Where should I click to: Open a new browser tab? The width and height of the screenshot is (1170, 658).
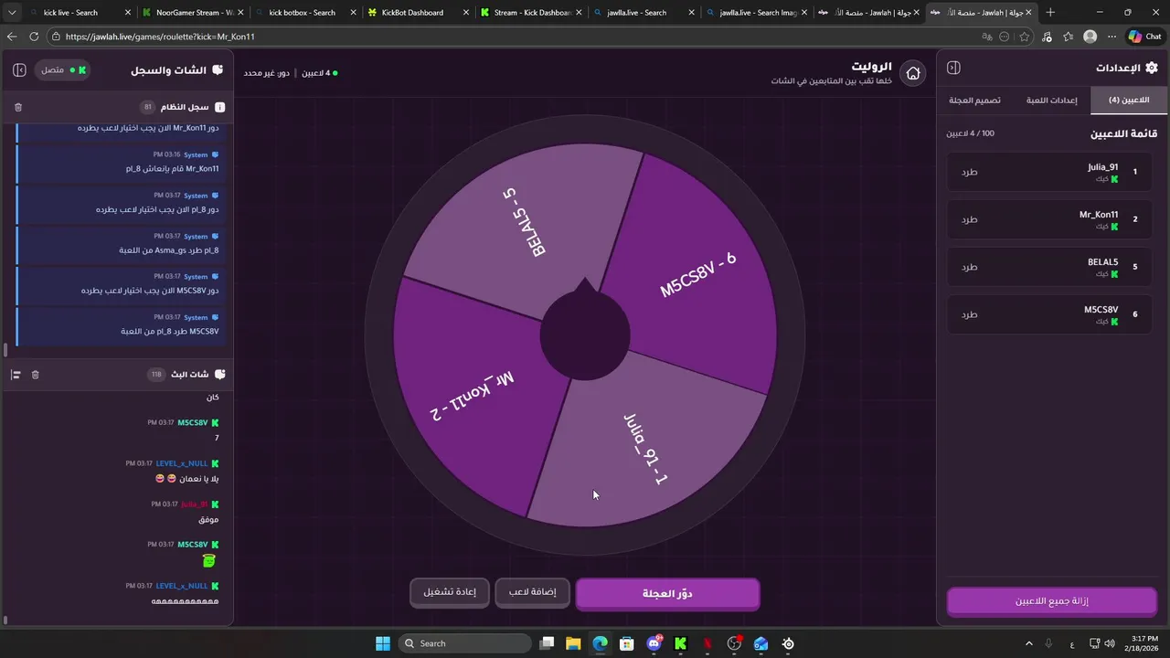click(x=1050, y=13)
